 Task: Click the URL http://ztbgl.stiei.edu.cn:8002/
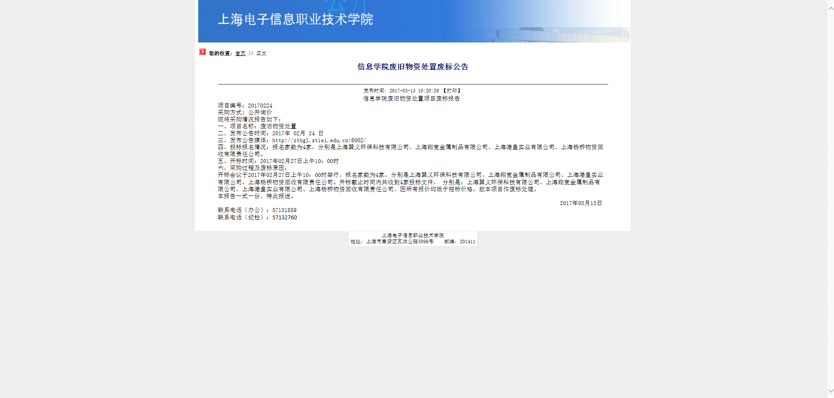click(319, 140)
